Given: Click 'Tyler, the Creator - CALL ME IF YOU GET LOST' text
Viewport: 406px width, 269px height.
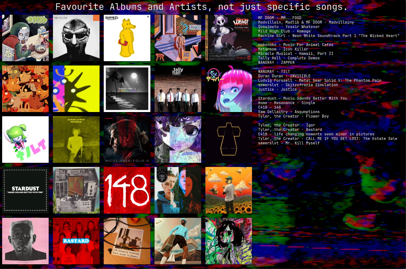Looking at the screenshot, I should [327, 139].
